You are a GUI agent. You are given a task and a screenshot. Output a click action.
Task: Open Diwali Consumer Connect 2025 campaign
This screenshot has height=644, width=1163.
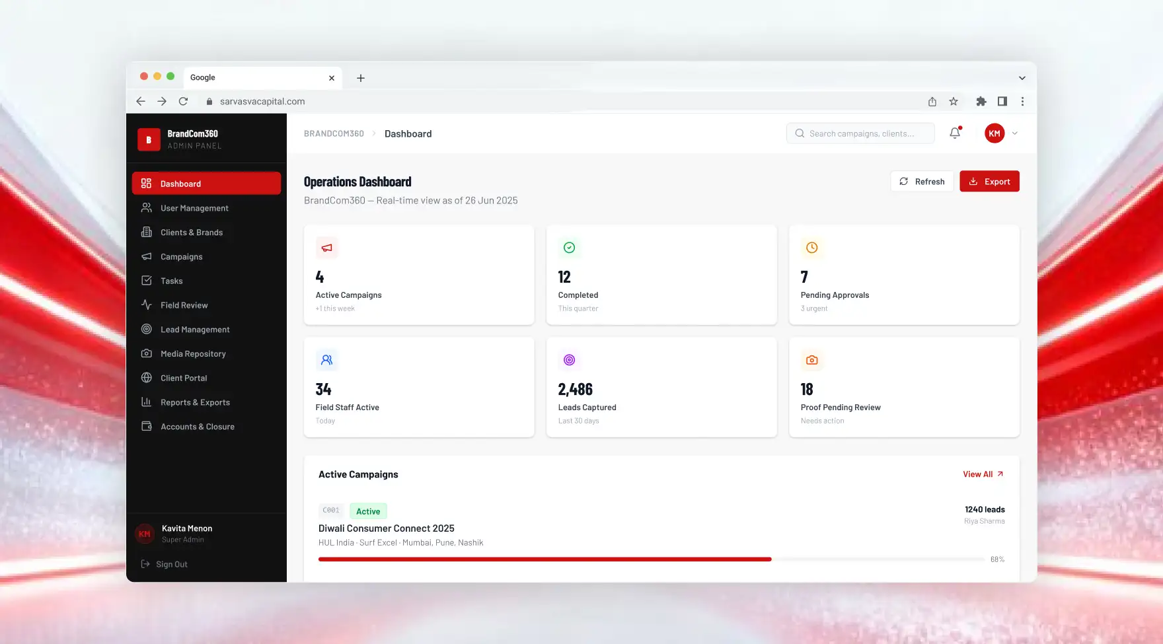pos(387,528)
